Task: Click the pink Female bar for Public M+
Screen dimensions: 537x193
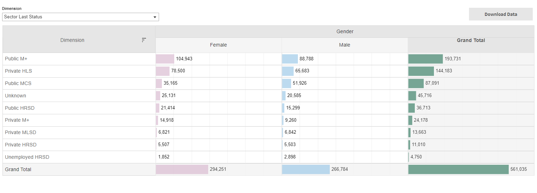Action: point(165,59)
